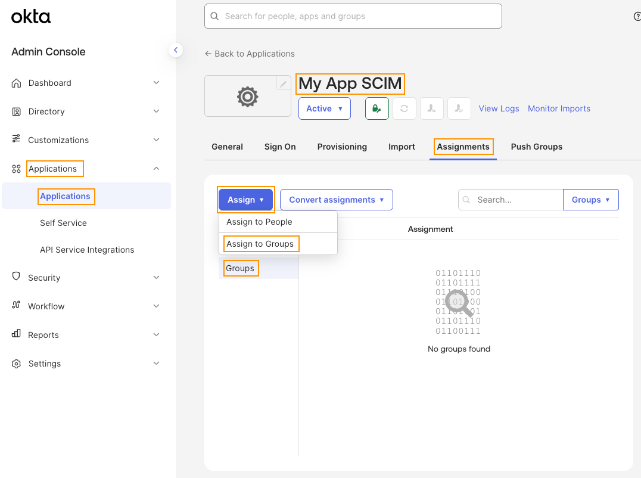
Task: Expand the Directory menu chevron
Action: (156, 111)
